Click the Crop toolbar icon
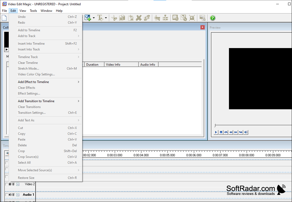Image resolution: width=292 pixels, height=202 pixels. point(157,18)
